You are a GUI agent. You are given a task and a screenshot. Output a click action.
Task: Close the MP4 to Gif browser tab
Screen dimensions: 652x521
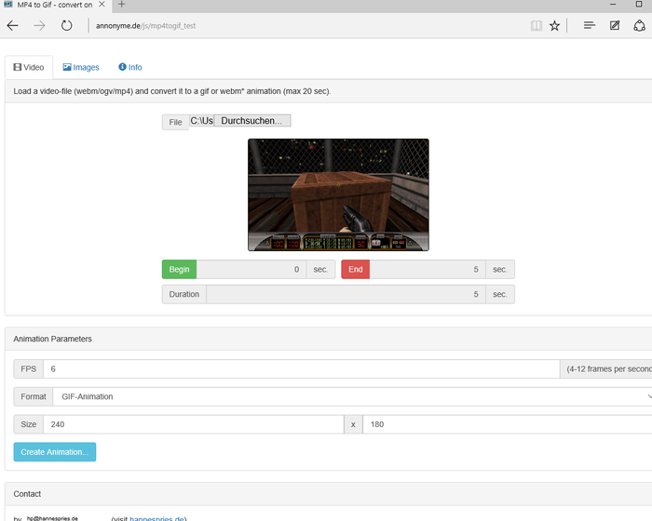point(102,5)
